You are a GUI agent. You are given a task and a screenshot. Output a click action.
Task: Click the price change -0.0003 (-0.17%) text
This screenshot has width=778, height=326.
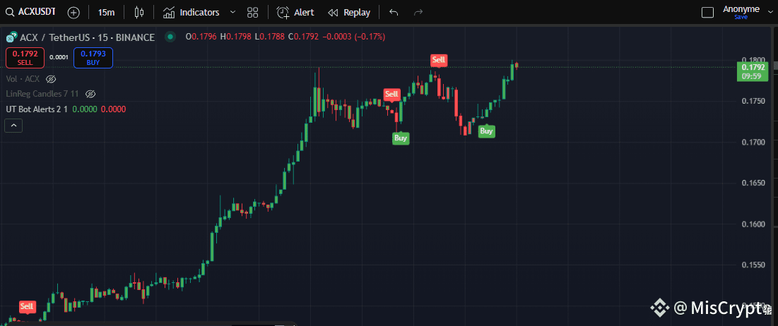coord(354,37)
